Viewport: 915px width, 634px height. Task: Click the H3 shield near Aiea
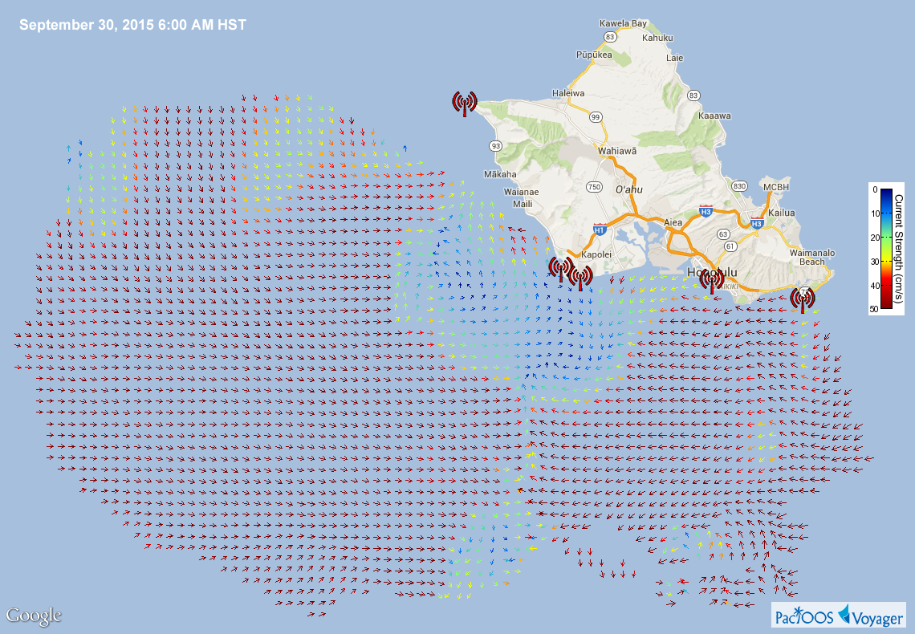706,210
